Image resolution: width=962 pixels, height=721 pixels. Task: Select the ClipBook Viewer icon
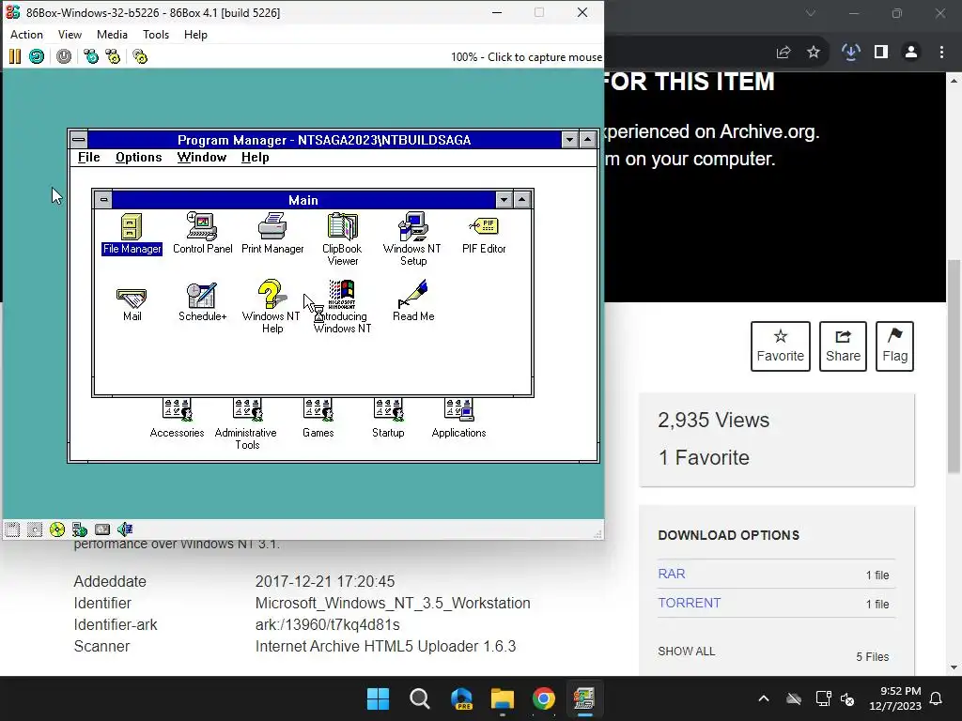342,239
